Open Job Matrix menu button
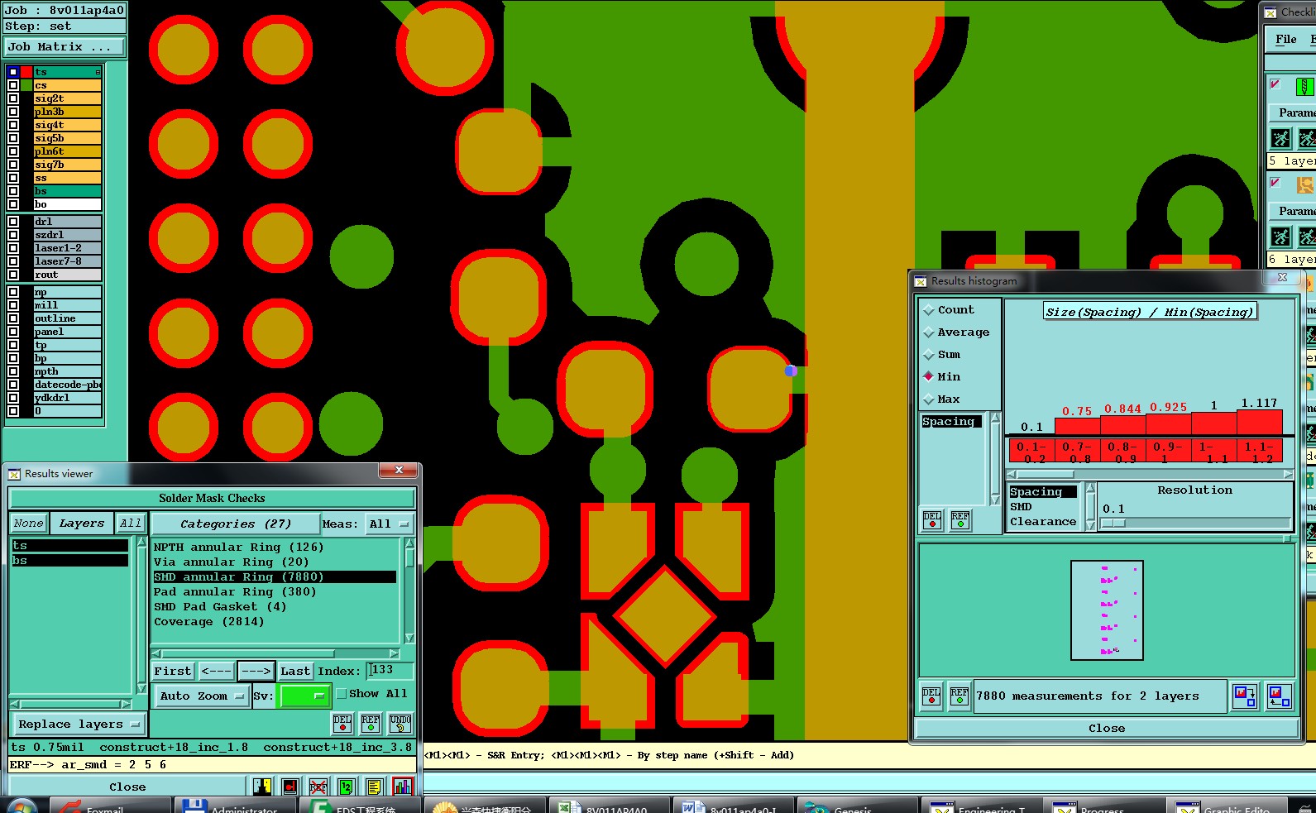This screenshot has height=813, width=1316. 65,47
